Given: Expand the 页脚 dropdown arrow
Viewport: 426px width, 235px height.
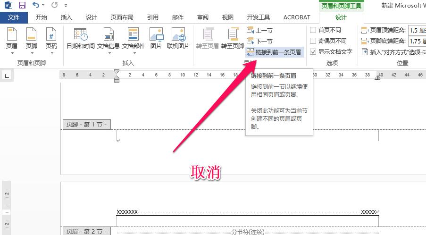Looking at the screenshot, I should (32, 53).
